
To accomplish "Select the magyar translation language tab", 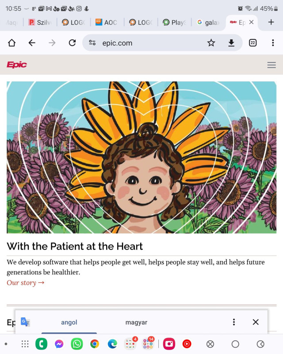I will 136,323.
